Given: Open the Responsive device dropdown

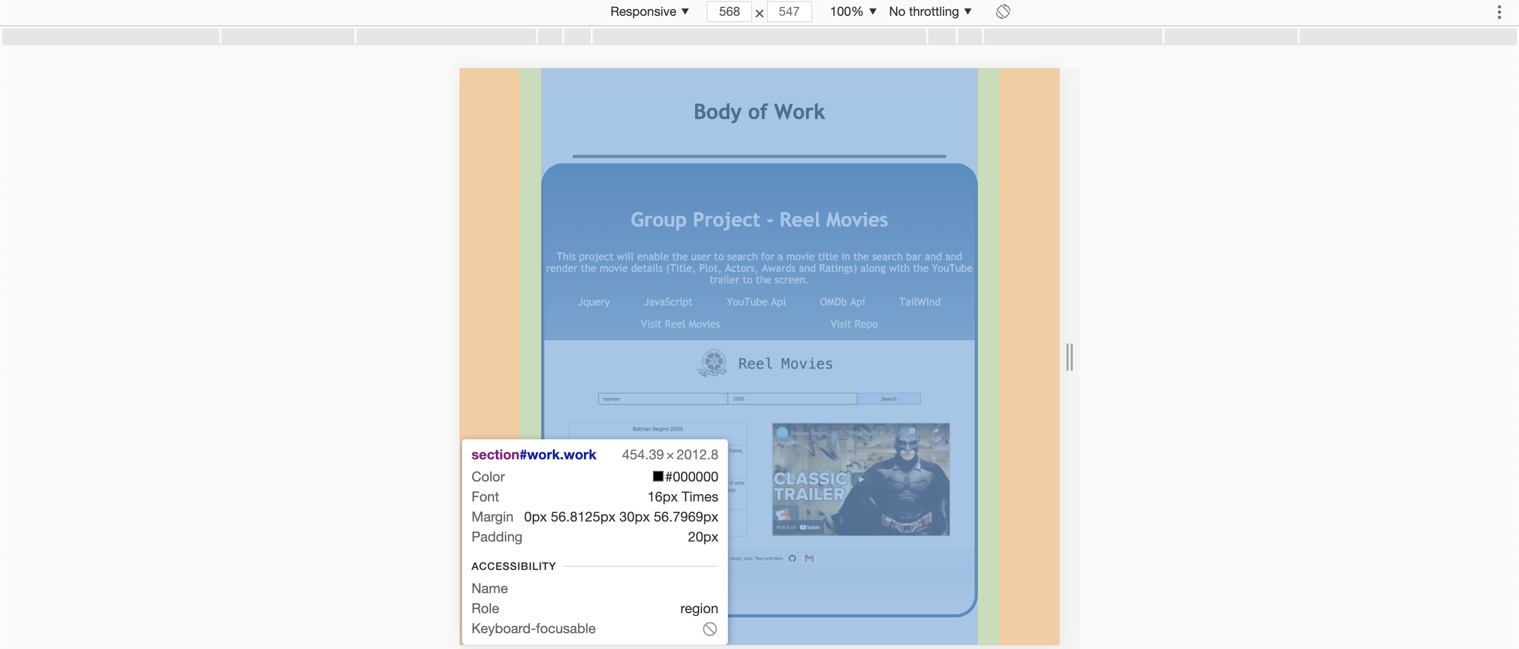Looking at the screenshot, I should pos(649,12).
